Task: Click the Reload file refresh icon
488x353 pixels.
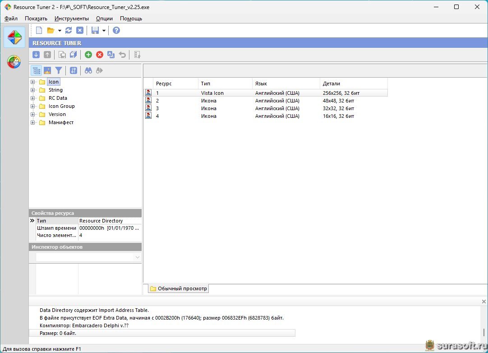Action: (69, 30)
